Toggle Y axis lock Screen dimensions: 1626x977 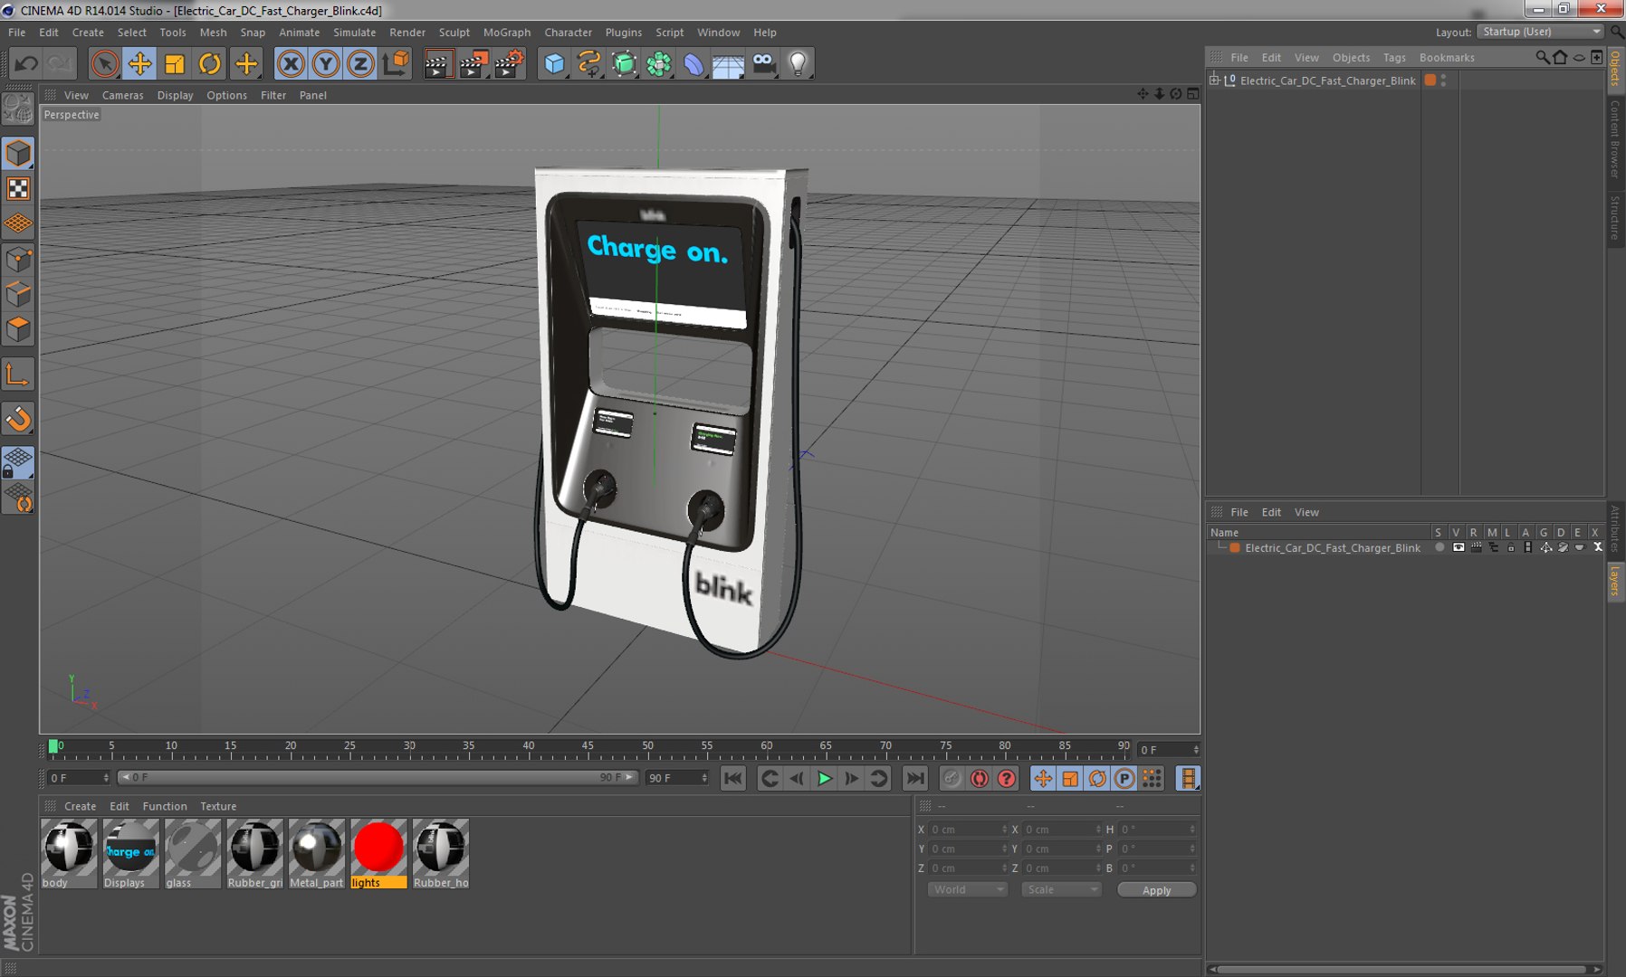(326, 64)
